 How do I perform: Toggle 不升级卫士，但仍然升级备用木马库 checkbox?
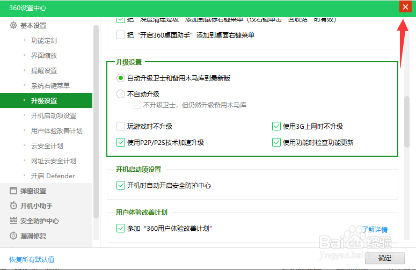pyautogui.click(x=137, y=105)
